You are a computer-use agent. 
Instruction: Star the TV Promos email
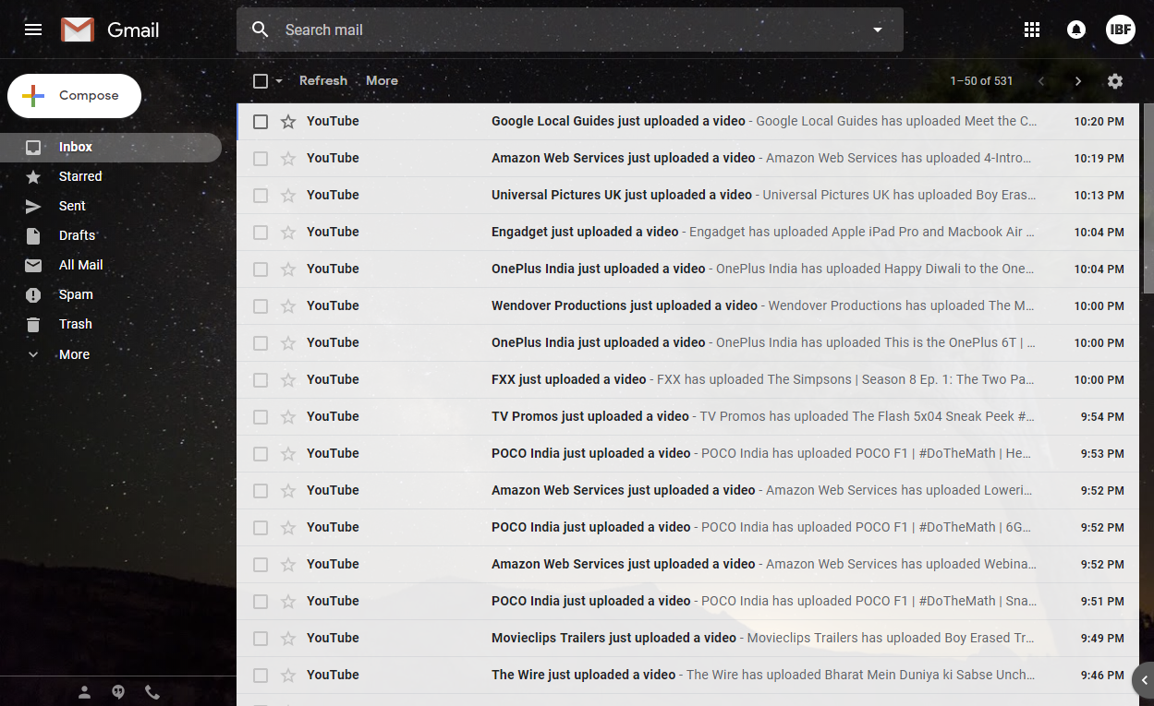tap(288, 416)
